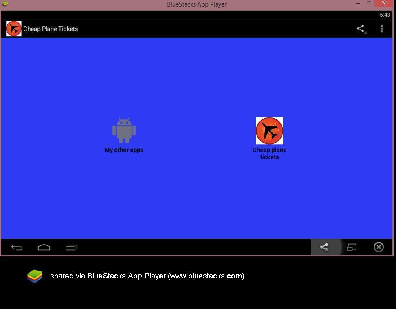Click the airplane app logo in the action bar
The width and height of the screenshot is (396, 309).
[14, 29]
